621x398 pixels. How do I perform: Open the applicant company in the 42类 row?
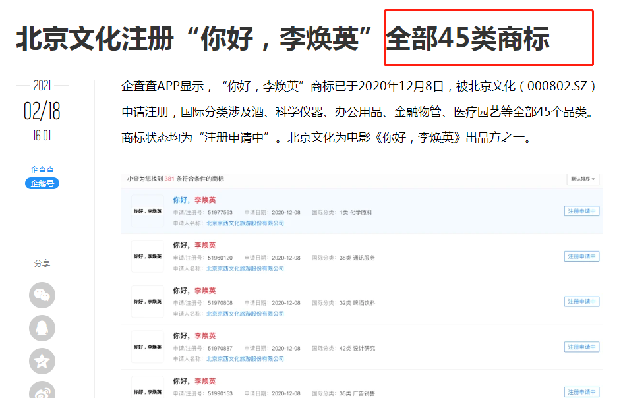pos(245,359)
